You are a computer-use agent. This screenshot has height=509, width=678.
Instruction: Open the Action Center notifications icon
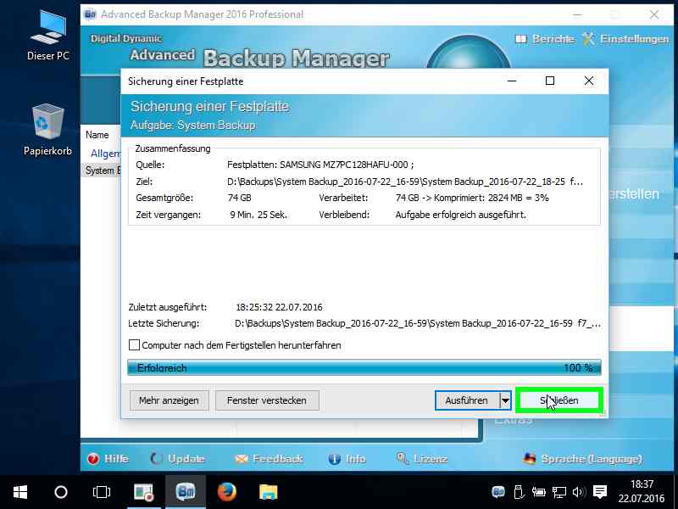pos(600,492)
